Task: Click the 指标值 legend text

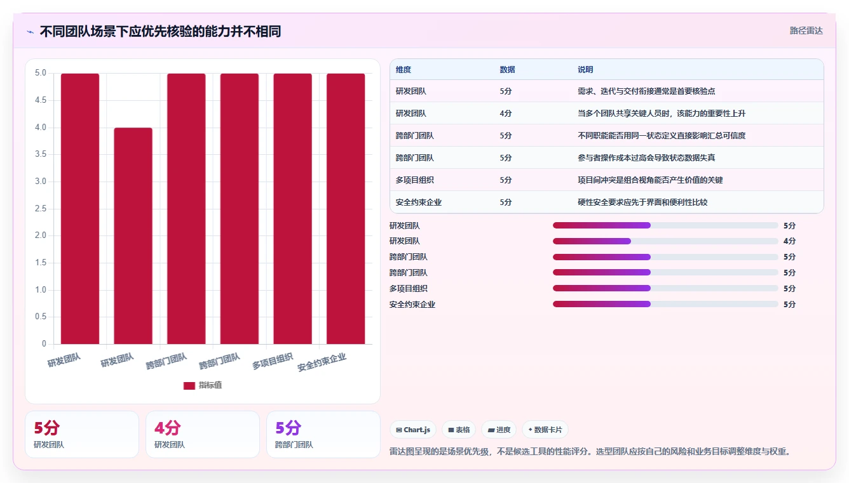Action: tap(210, 385)
